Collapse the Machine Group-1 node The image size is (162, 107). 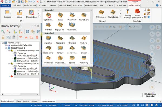point(3,43)
